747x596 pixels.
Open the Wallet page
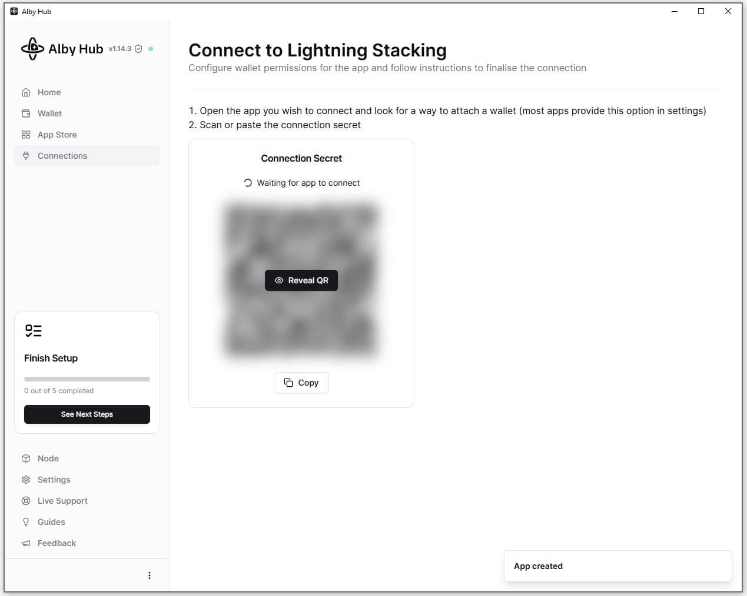tap(87, 113)
